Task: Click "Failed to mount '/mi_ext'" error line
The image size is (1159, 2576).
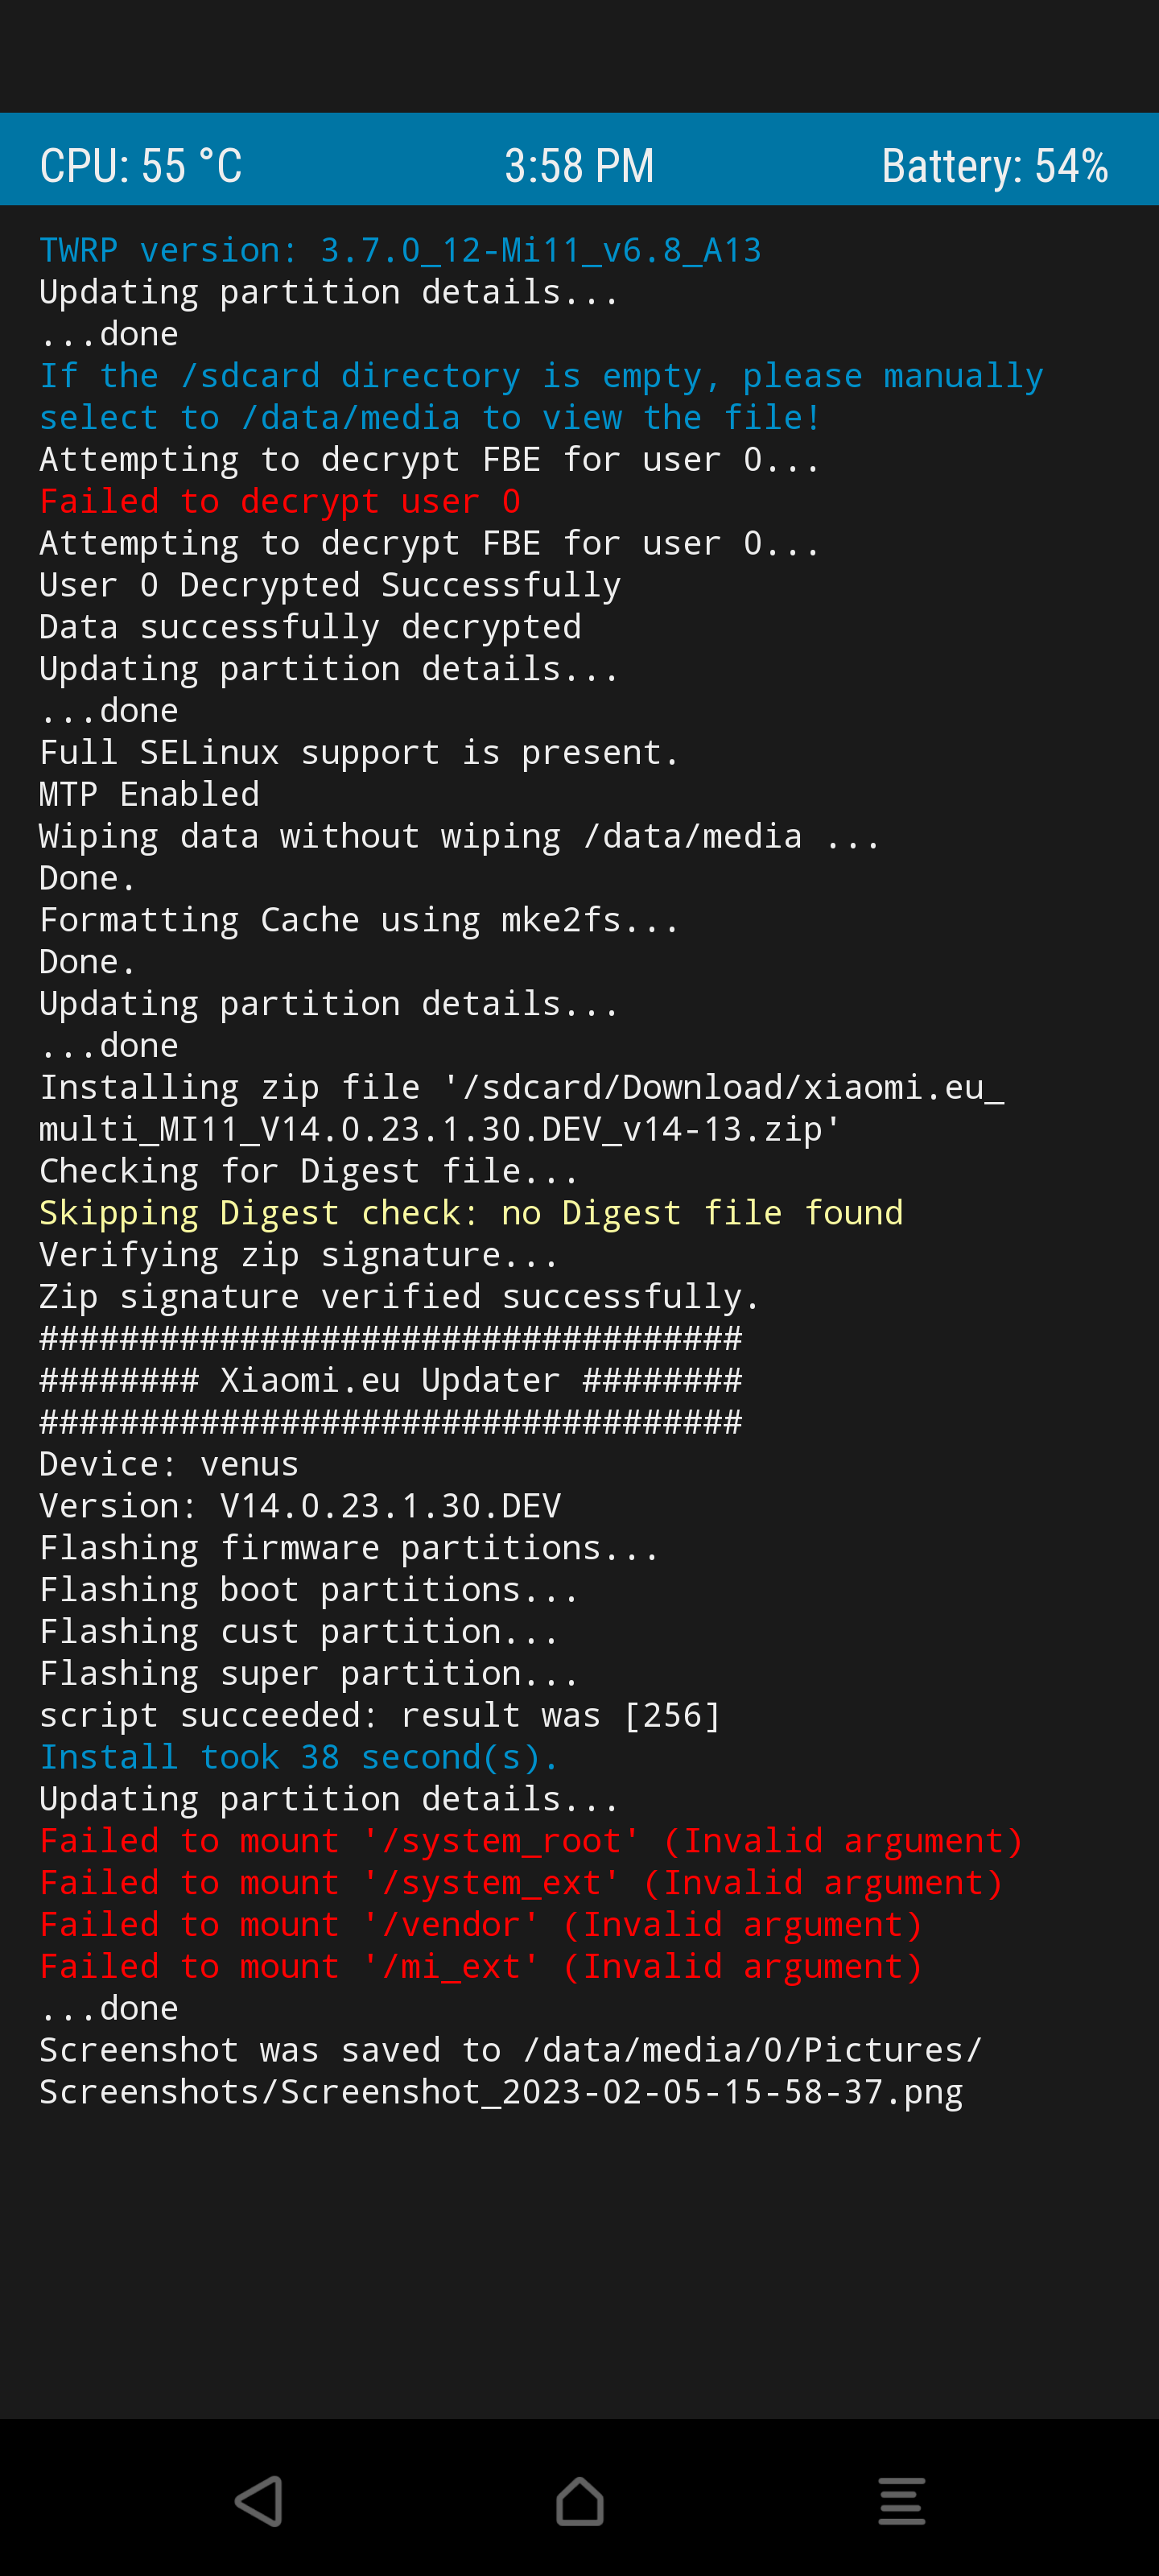Action: pyautogui.click(x=481, y=1967)
